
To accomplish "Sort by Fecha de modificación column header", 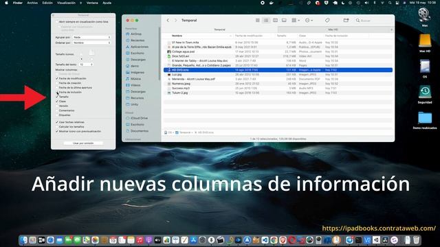I will pos(249,36).
